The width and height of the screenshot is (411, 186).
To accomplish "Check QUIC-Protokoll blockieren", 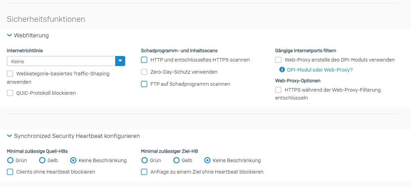I will pos(10,93).
